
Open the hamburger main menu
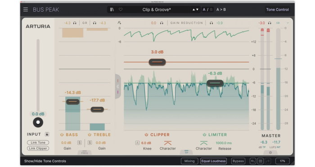click(26, 9)
